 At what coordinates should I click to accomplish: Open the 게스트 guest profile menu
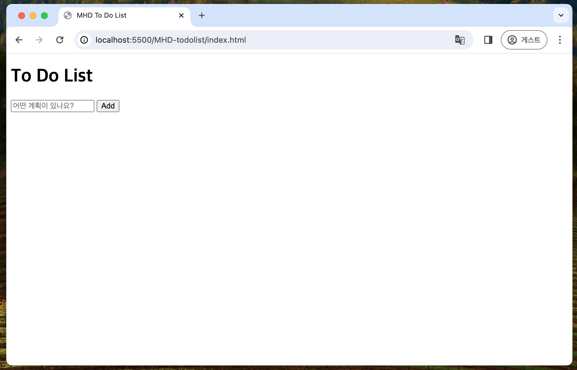(524, 40)
